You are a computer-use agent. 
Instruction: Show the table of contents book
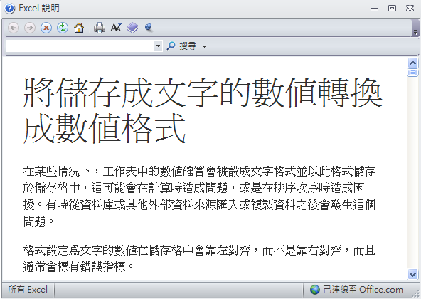point(132,28)
